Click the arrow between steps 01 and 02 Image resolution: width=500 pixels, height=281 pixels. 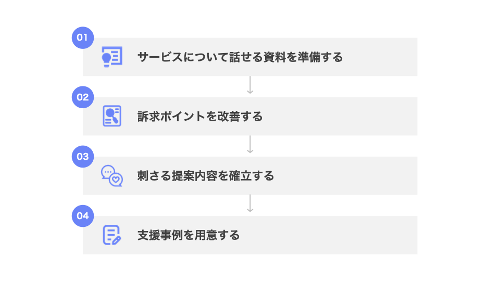coord(250,85)
